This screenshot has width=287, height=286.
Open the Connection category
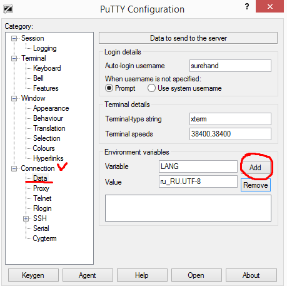coord(38,168)
